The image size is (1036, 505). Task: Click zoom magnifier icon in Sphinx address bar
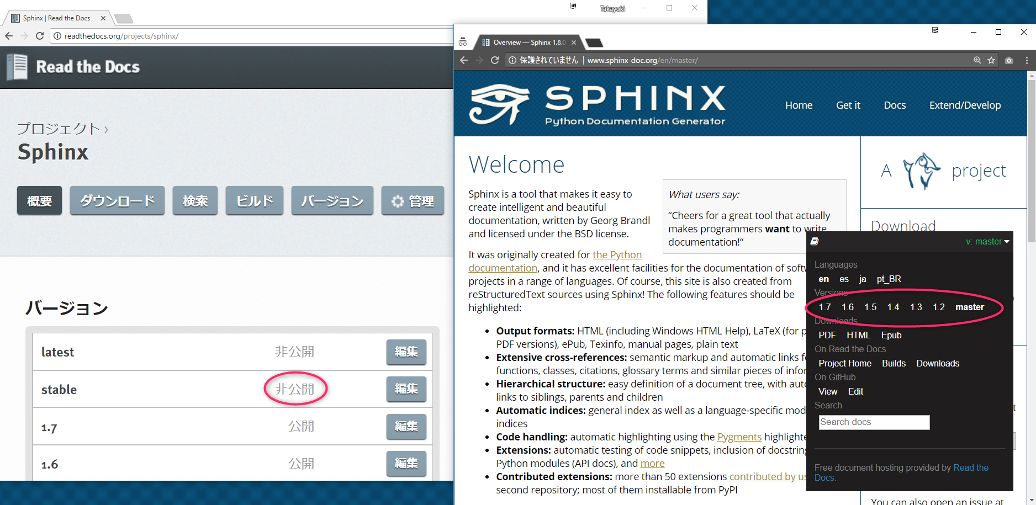tap(977, 60)
